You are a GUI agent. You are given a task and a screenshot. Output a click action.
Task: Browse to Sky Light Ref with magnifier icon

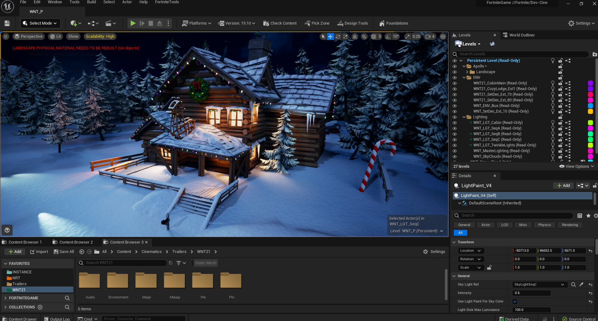point(573,284)
